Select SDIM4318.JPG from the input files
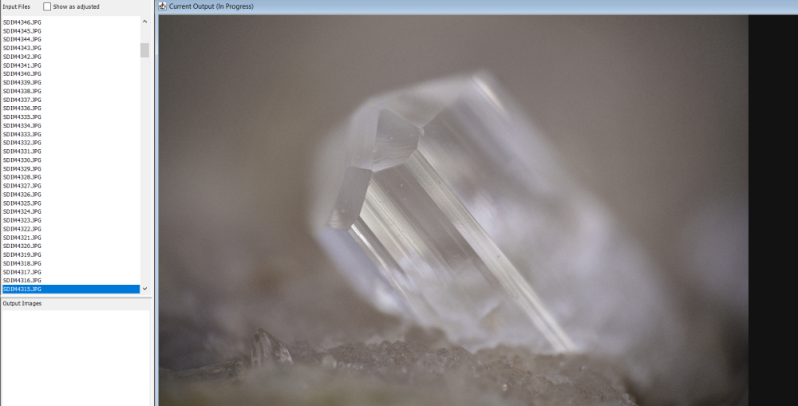The width and height of the screenshot is (798, 406). tap(22, 263)
